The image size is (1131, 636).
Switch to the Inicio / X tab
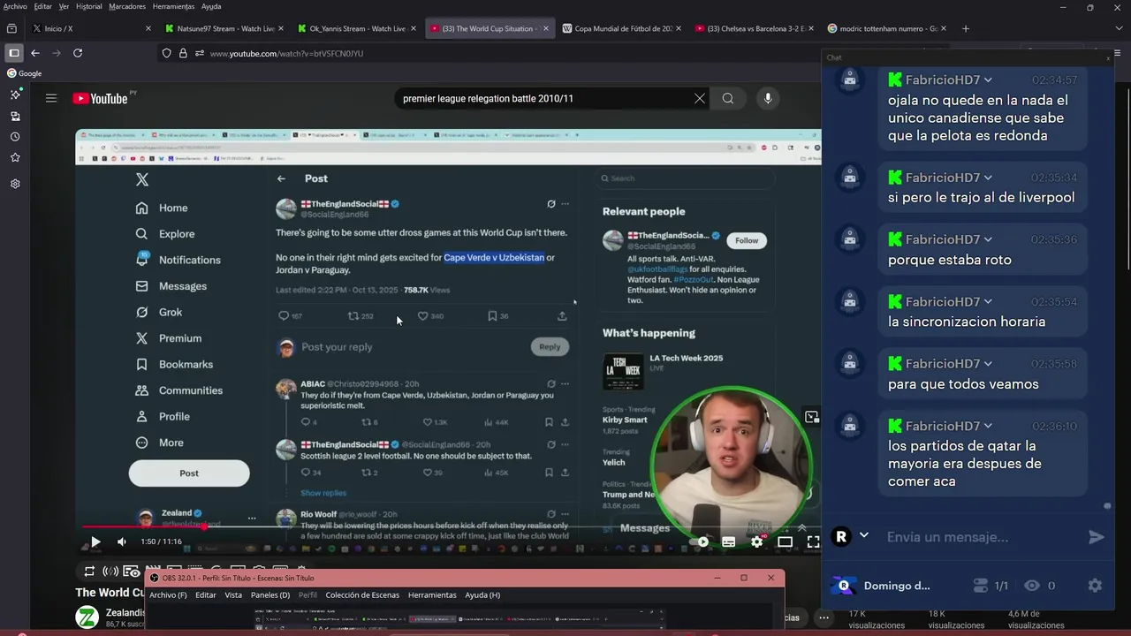coord(91,28)
